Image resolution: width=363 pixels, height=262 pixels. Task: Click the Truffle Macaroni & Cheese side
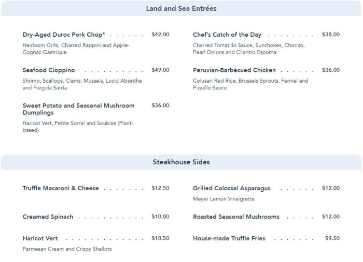[61, 188]
